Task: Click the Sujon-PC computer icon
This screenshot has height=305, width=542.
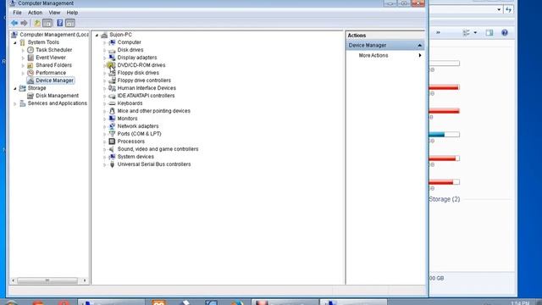Action: [104, 35]
